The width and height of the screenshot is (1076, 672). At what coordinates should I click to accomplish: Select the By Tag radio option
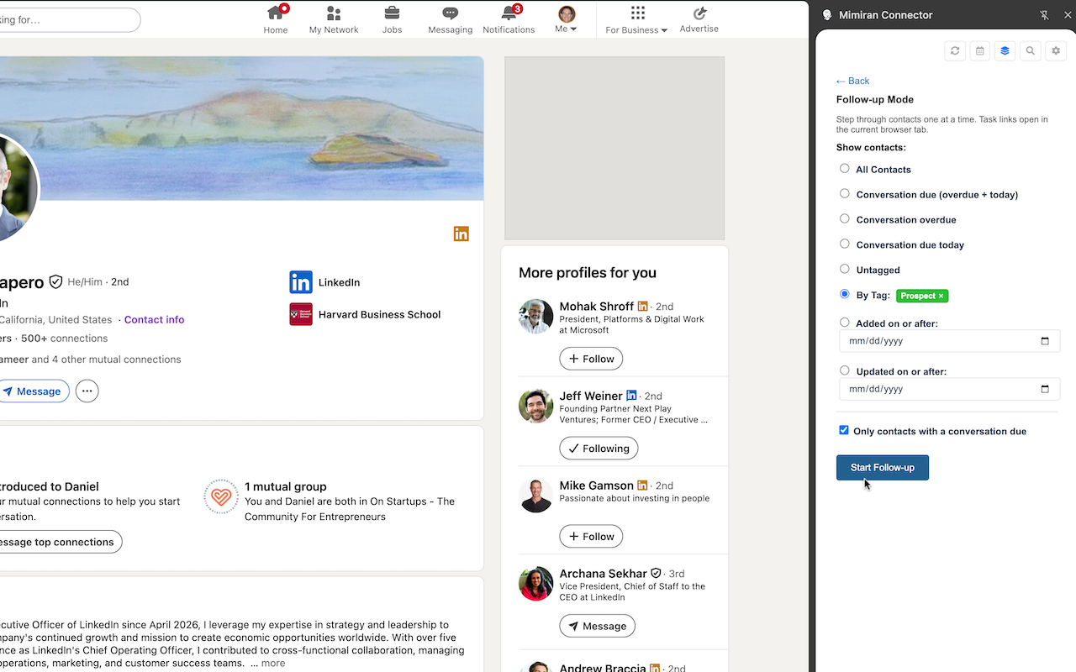(845, 294)
